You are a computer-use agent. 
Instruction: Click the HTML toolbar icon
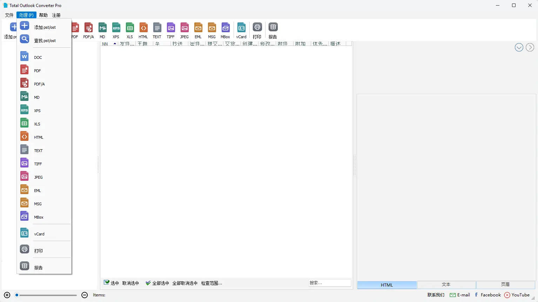point(143,30)
